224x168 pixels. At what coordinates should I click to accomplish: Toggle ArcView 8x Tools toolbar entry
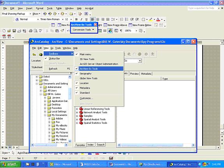99,68
